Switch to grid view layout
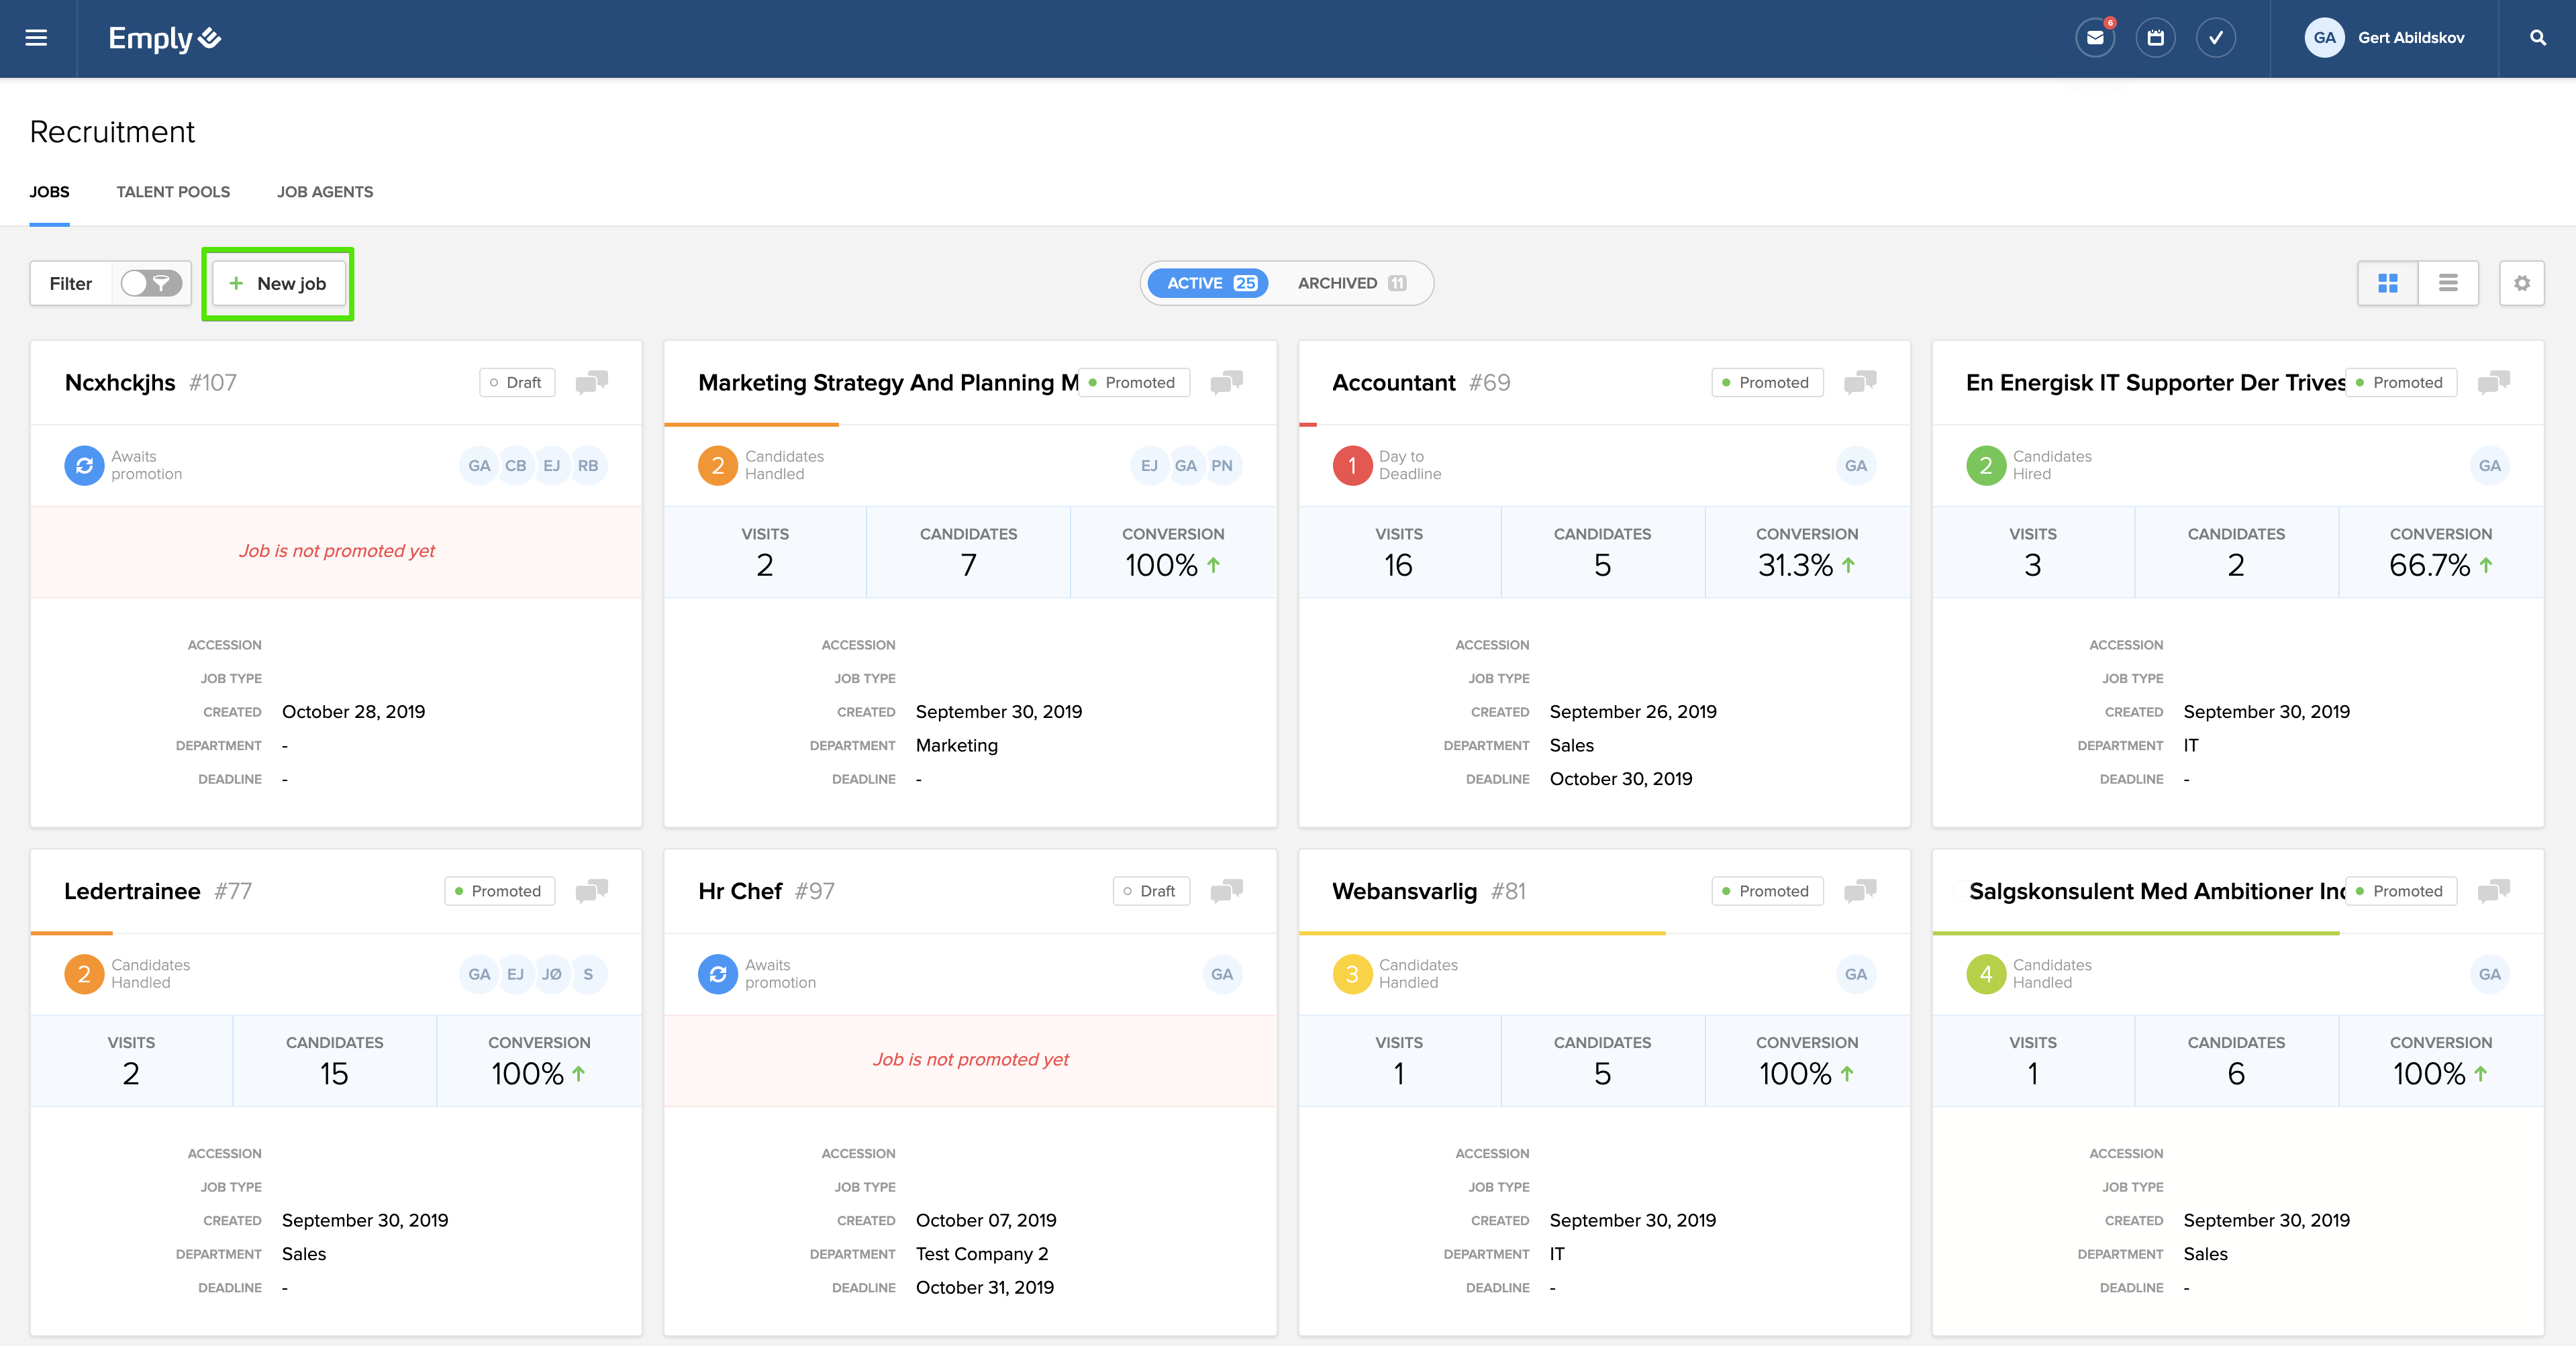 (x=2387, y=283)
